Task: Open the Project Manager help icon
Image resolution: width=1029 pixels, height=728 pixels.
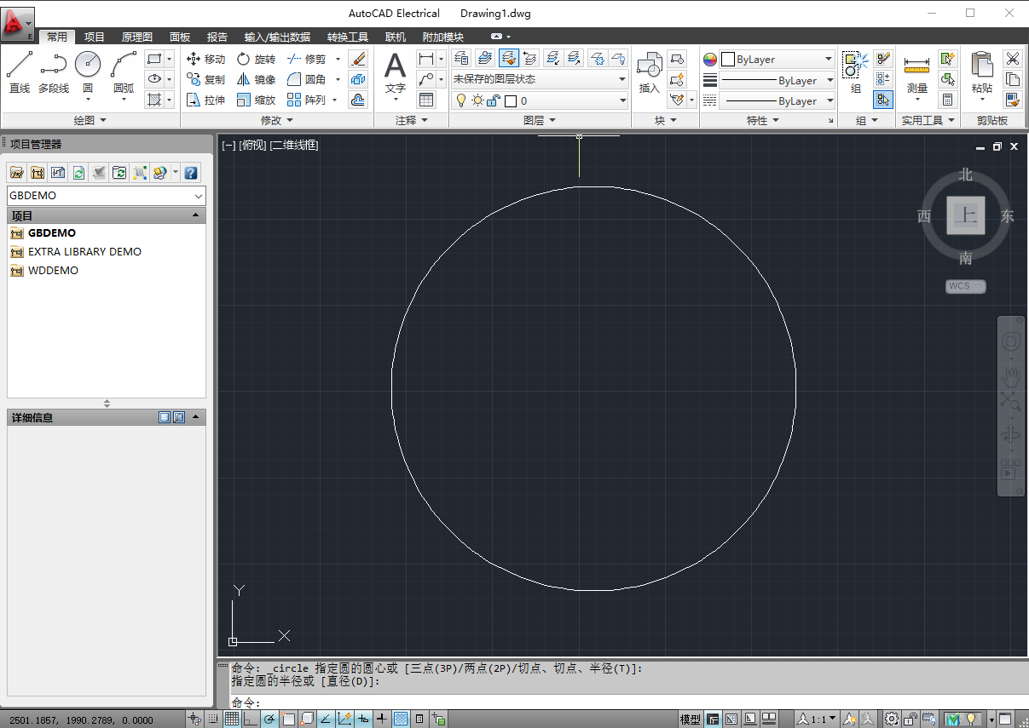Action: coord(190,172)
